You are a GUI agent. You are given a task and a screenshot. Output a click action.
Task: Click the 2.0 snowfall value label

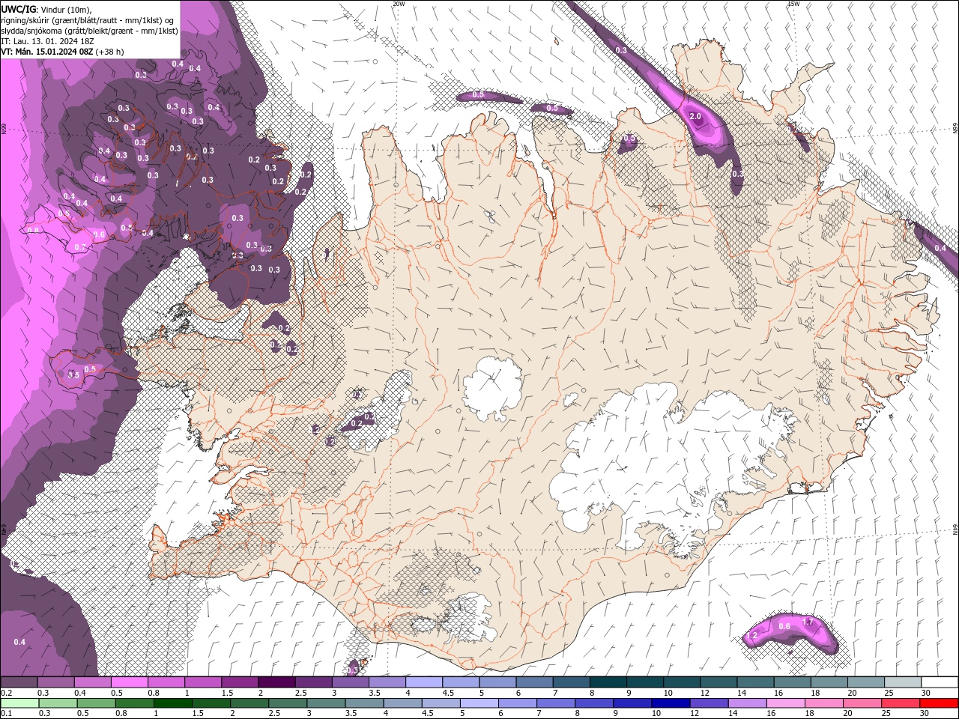point(695,116)
